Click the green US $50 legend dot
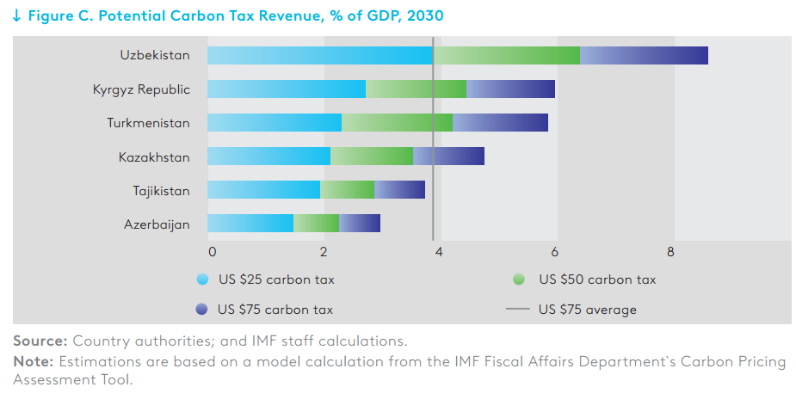 (519, 279)
